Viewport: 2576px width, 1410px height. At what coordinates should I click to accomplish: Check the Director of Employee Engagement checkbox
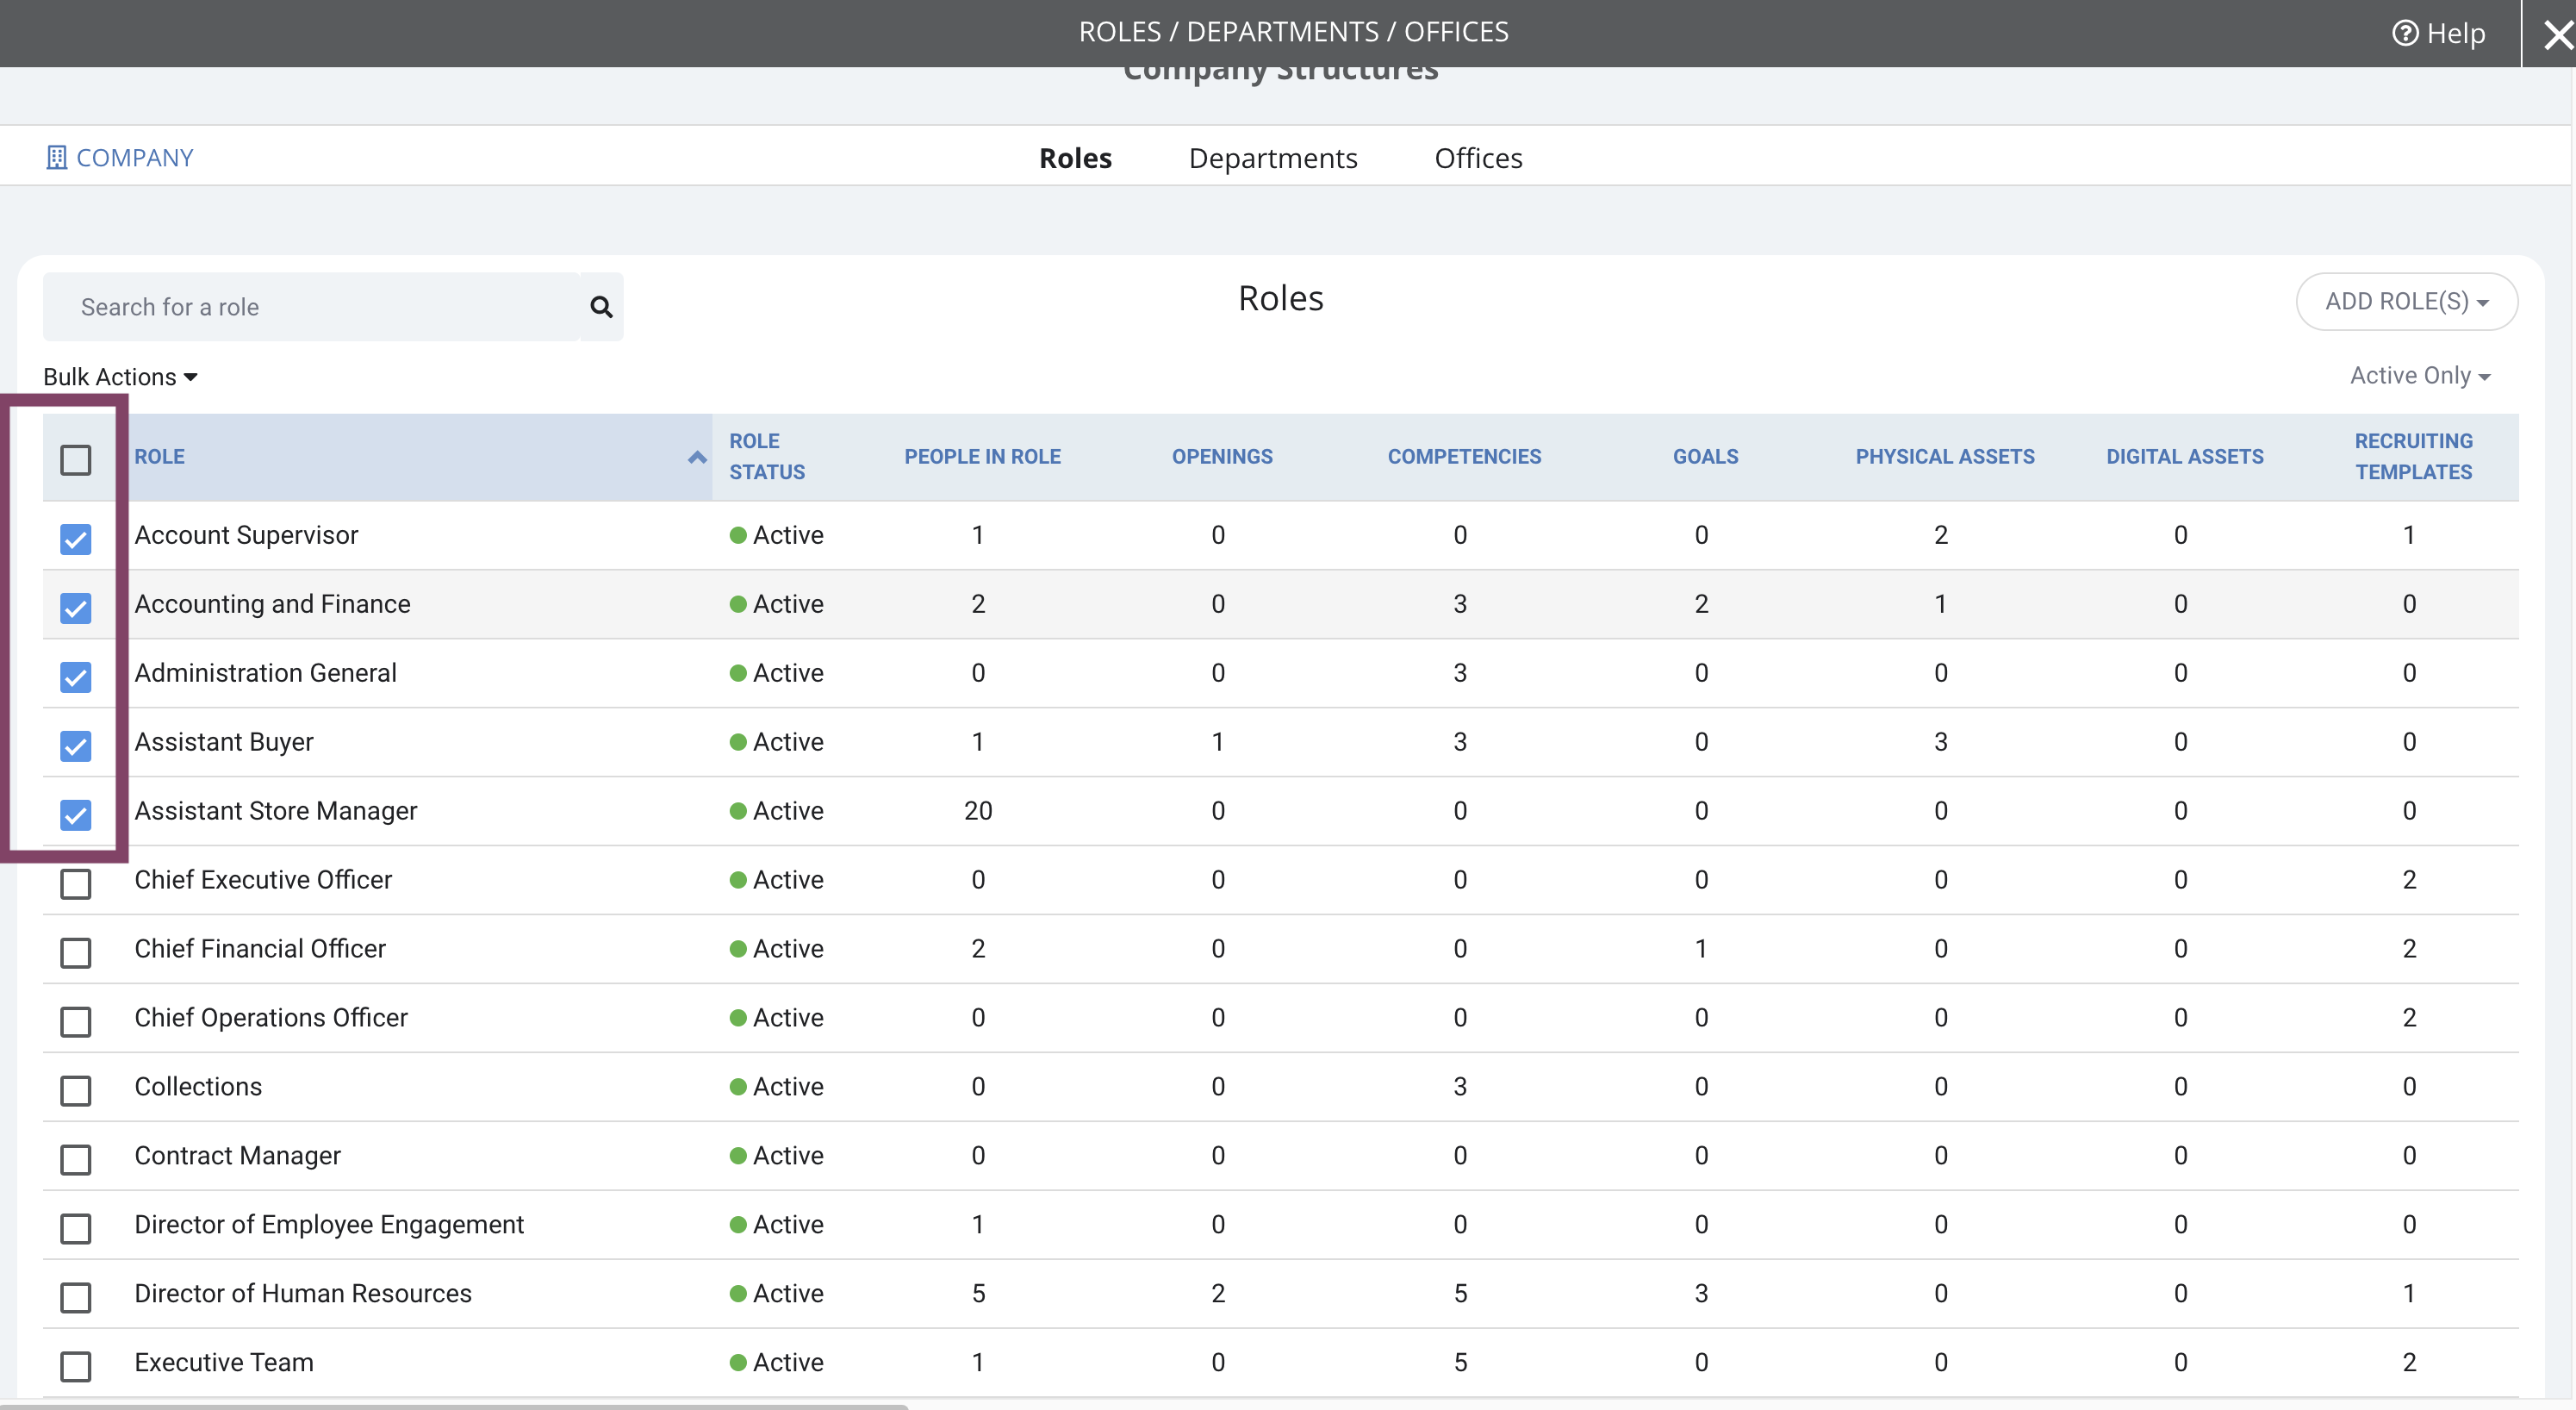[x=76, y=1229]
